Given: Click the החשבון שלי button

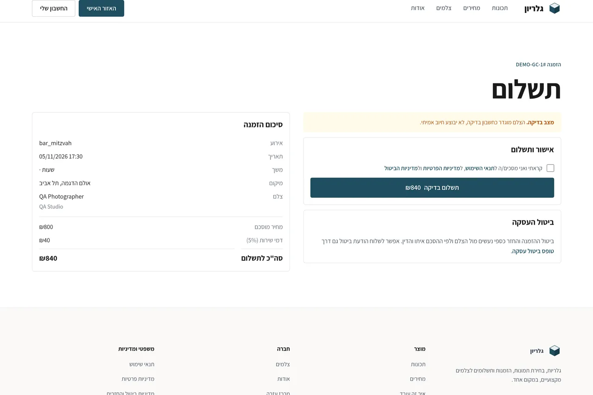Looking at the screenshot, I should pos(54,8).
